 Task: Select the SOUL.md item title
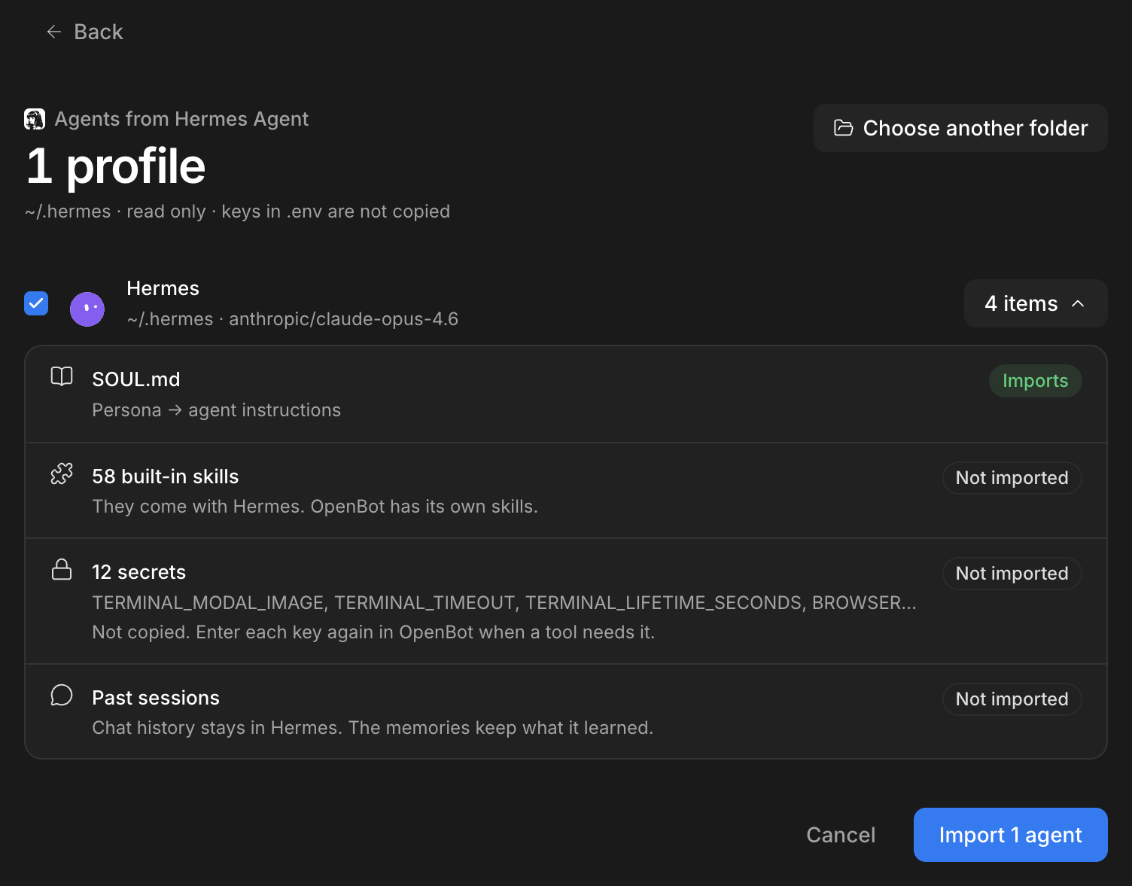click(x=136, y=379)
